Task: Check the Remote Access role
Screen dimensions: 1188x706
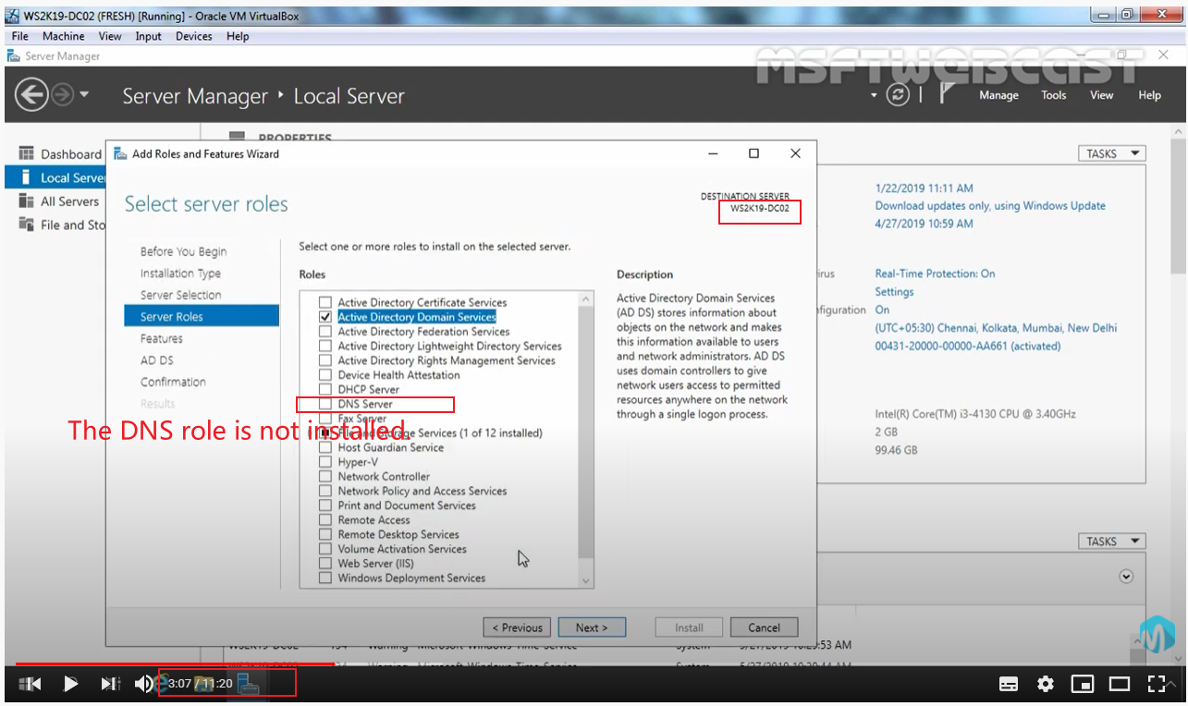Action: coord(325,520)
